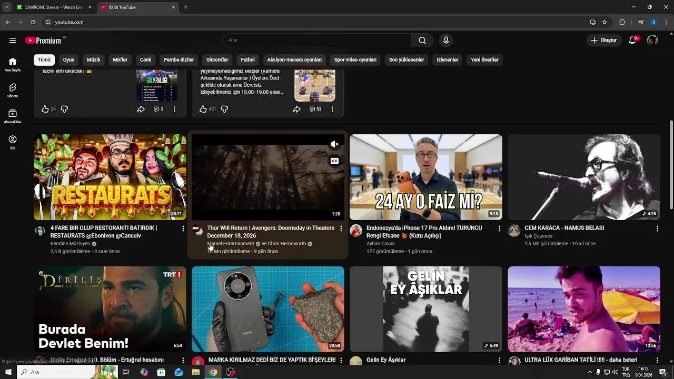This screenshot has width=674, height=379.
Task: Share the post with 52 comments
Action: click(296, 109)
